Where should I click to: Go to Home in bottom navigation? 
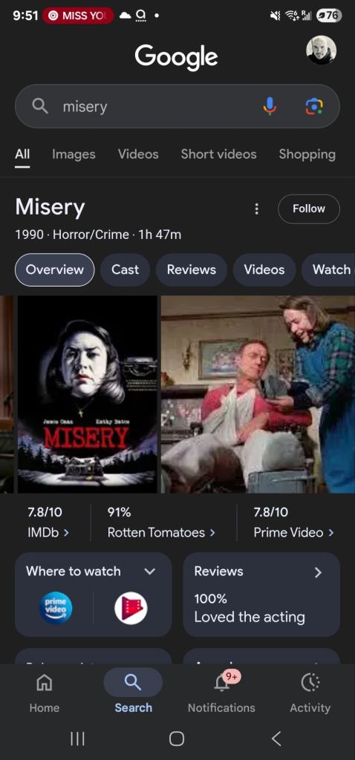[44, 692]
